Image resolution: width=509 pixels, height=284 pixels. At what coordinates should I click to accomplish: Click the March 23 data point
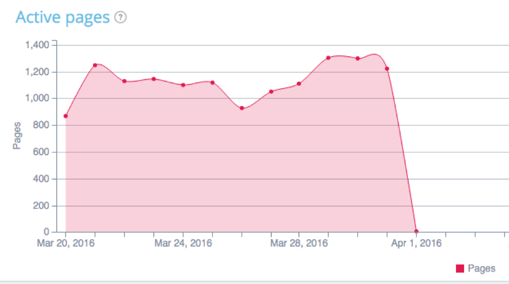coord(154,79)
